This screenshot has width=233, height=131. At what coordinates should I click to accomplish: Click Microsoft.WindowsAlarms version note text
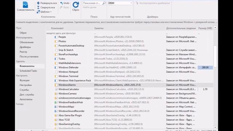pos(117,85)
